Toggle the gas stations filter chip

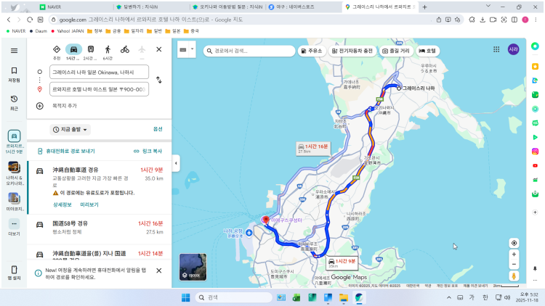click(x=311, y=51)
